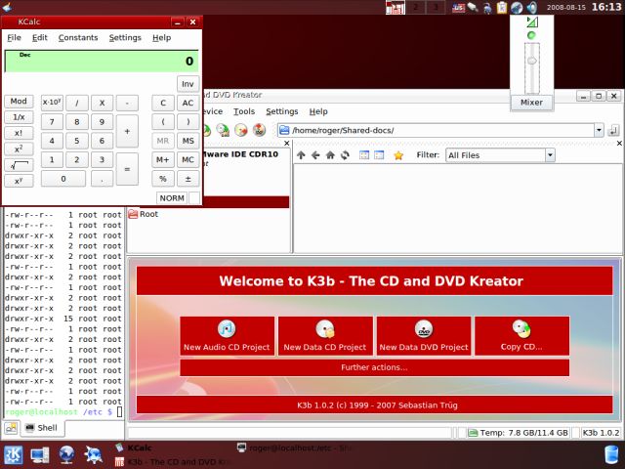Viewport: 625px width, 469px height.
Task: Open the KDE K menu launcher
Action: click(x=14, y=454)
